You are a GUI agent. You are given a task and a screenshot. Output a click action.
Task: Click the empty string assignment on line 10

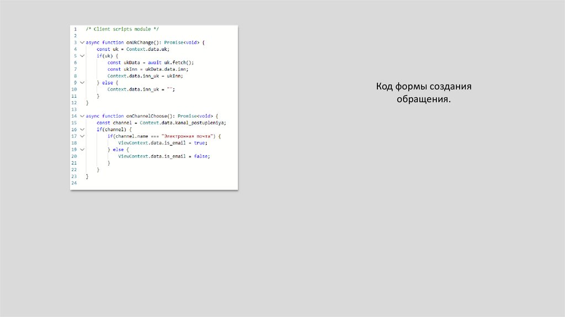[141, 89]
